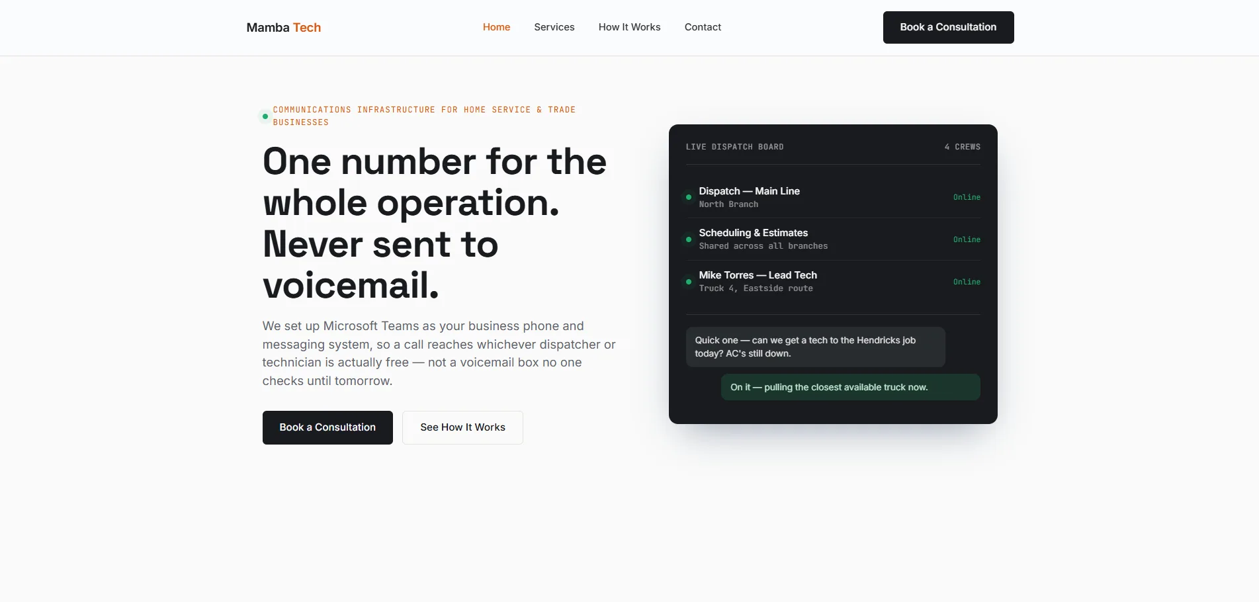Select the Shared across all branches text
The width and height of the screenshot is (1259, 602).
point(763,246)
